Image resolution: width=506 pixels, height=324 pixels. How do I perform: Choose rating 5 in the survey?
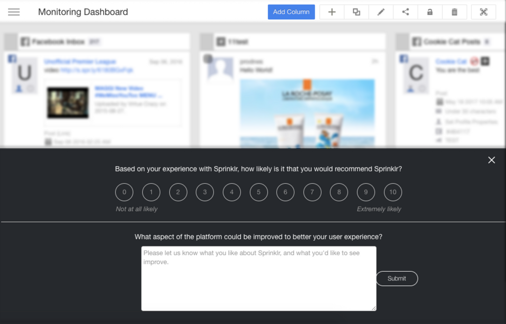[259, 192]
